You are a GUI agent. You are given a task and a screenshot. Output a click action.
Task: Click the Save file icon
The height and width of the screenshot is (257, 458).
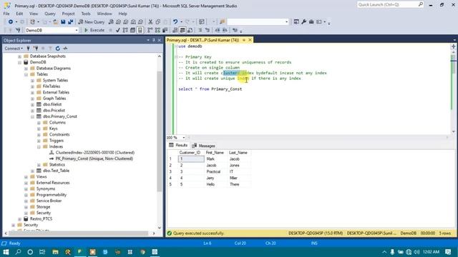[x=63, y=22]
